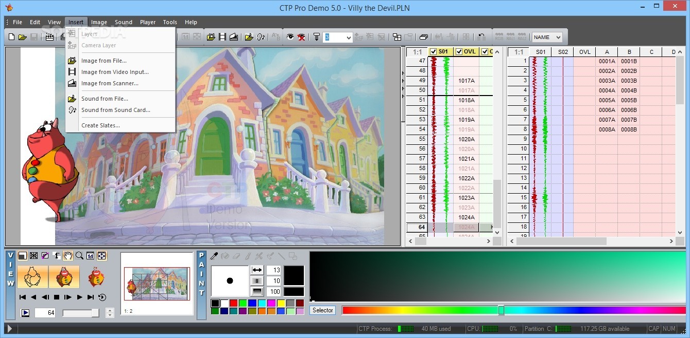Image resolution: width=690 pixels, height=338 pixels.
Task: Click the frame stepper arrows
Action: [110, 313]
